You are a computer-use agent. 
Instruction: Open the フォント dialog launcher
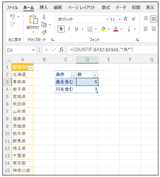click(137, 40)
